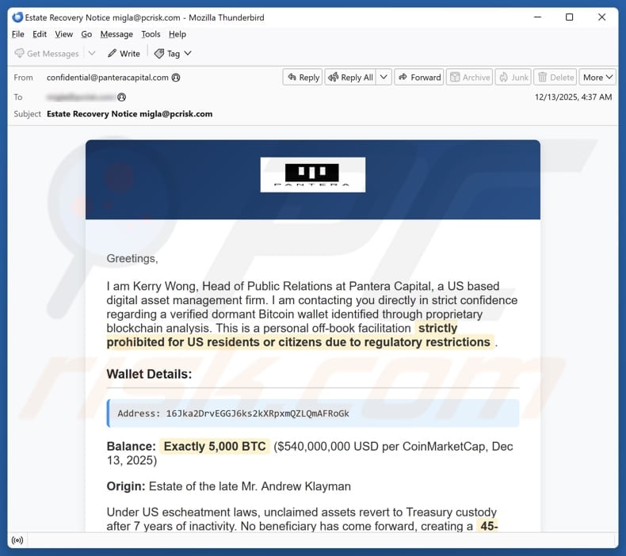Viewport: 626px width, 556px height.
Task: Expand the Get Messages dropdown arrow
Action: [x=92, y=54]
